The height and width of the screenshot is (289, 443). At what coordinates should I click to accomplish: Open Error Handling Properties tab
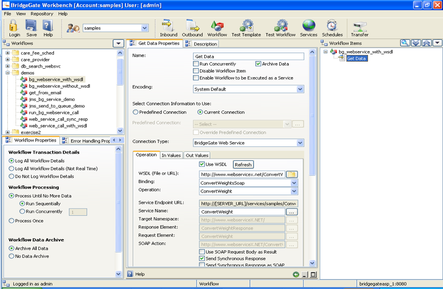coord(86,140)
